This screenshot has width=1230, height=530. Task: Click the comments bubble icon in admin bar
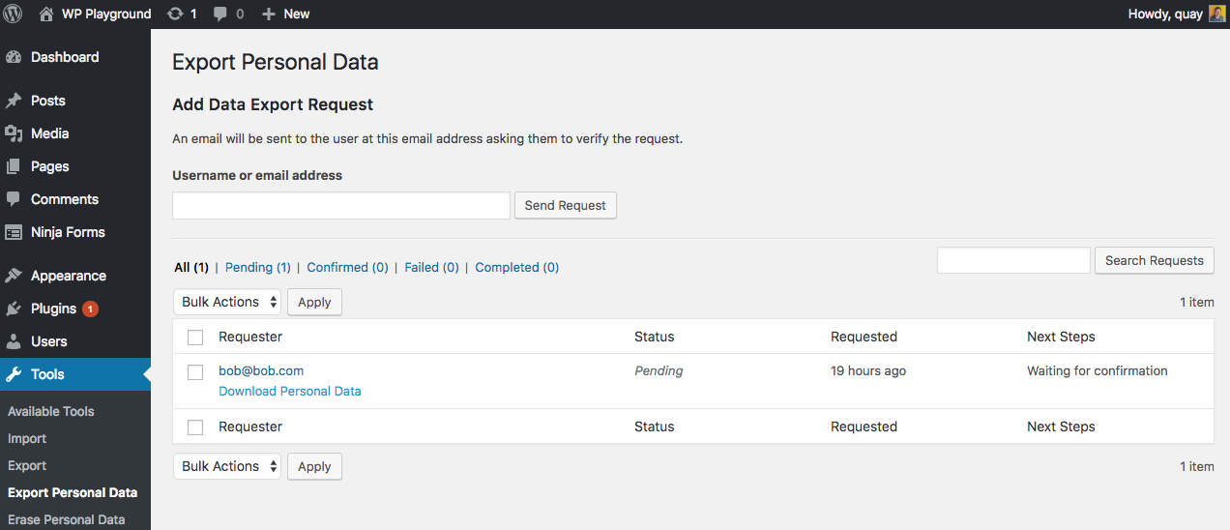[221, 14]
